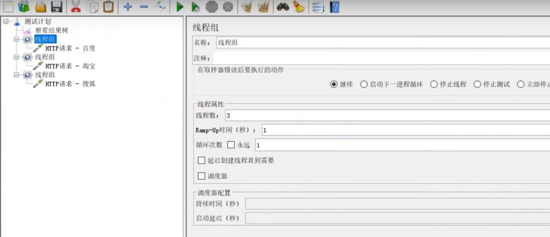
Task: Open Search with the binoculars icon
Action: (283, 6)
